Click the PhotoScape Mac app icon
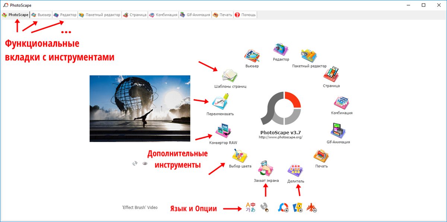Image resolution: width=447 pixels, height=222 pixels. 283,207
